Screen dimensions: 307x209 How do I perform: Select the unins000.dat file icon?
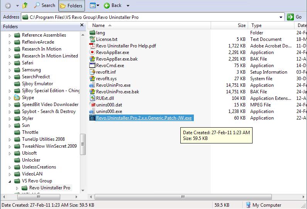[92, 104]
